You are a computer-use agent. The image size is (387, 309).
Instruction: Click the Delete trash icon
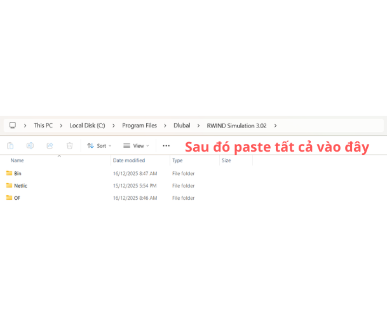tap(69, 145)
